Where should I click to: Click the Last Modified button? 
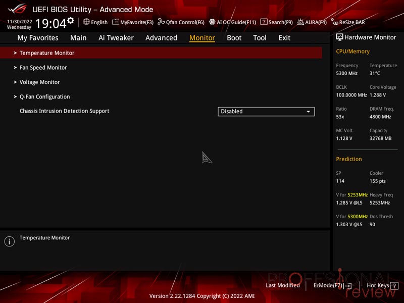[283, 285]
